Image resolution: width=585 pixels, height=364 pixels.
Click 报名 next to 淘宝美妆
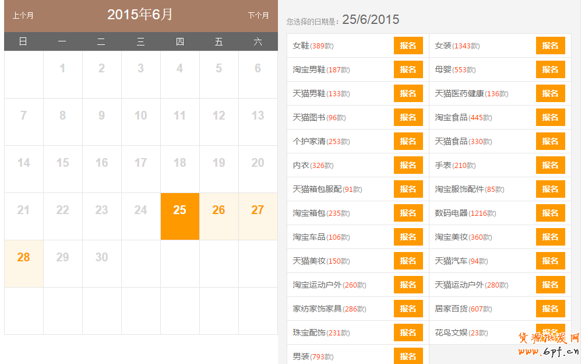click(550, 237)
